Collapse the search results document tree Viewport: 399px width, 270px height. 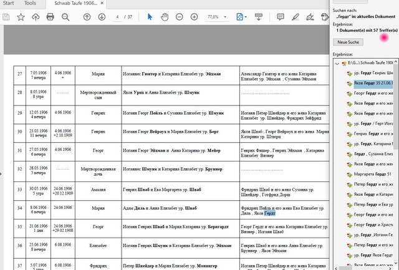pyautogui.click(x=337, y=64)
